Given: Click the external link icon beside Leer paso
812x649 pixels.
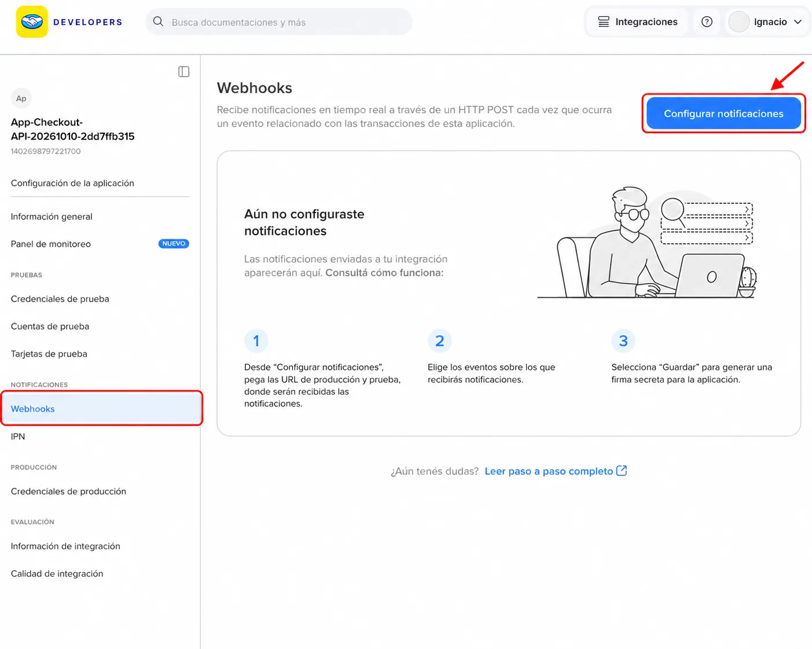Looking at the screenshot, I should pos(622,471).
